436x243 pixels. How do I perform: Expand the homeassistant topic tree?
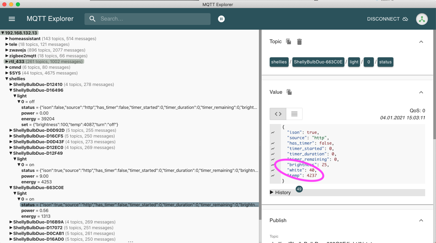click(7, 39)
